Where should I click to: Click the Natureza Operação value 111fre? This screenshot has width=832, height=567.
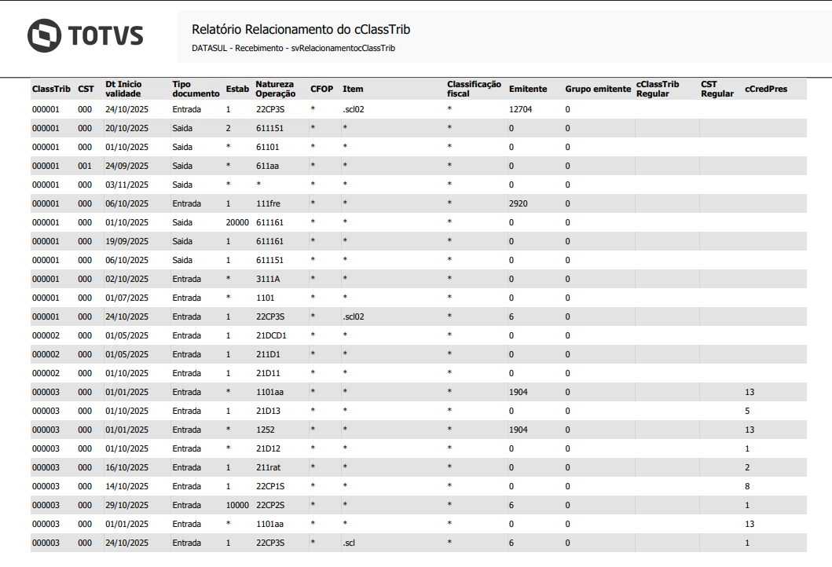[269, 203]
